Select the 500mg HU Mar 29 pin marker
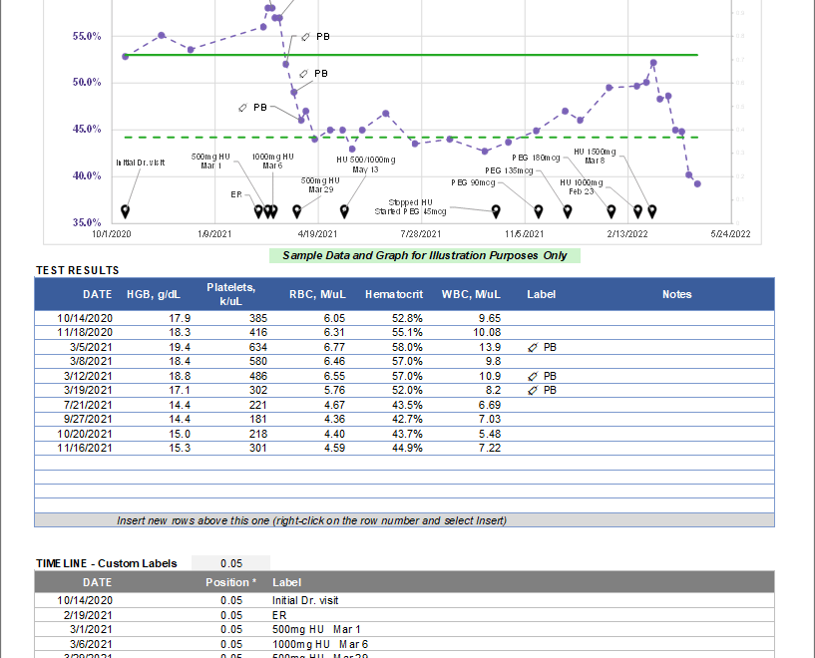The width and height of the screenshot is (815, 658). point(297,210)
